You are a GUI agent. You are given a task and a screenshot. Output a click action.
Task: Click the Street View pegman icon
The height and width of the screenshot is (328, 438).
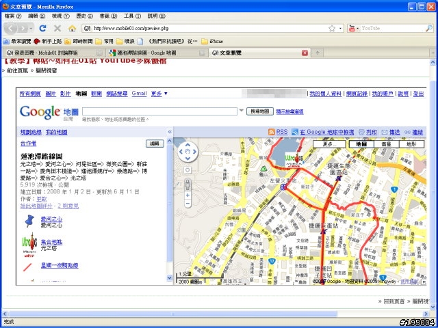click(x=188, y=184)
